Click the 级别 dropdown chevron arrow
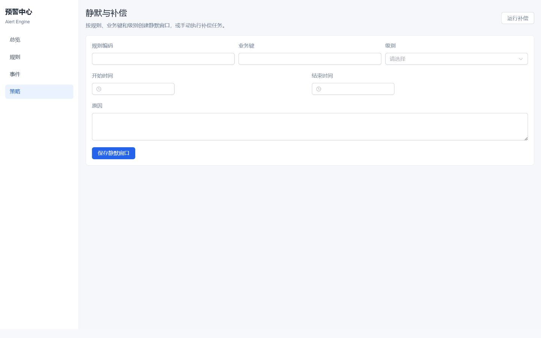 pos(521,59)
